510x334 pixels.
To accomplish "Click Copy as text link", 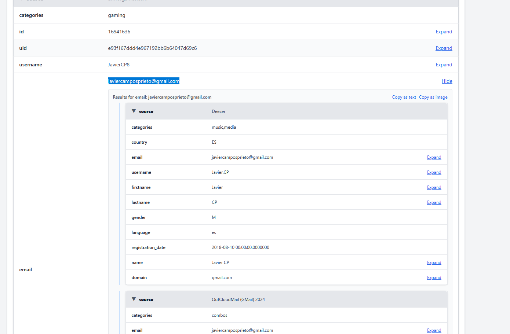I will 404,97.
